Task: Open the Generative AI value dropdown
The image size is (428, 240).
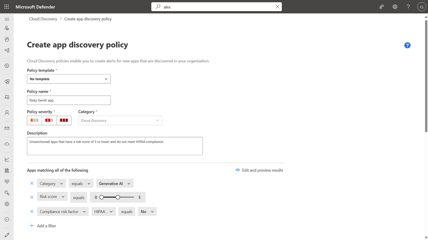Action: pyautogui.click(x=115, y=184)
